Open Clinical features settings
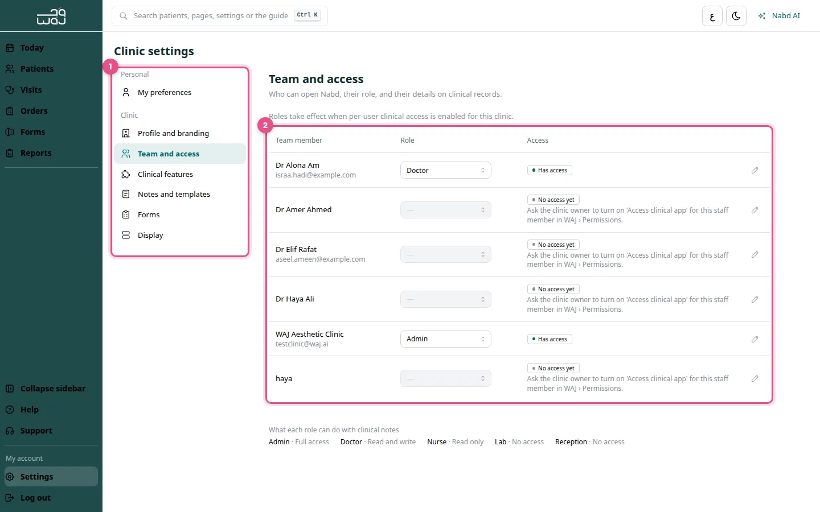 (x=180, y=174)
